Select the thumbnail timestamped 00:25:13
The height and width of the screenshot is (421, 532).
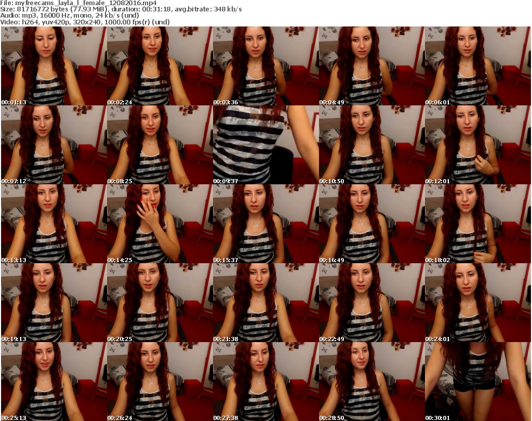point(54,382)
